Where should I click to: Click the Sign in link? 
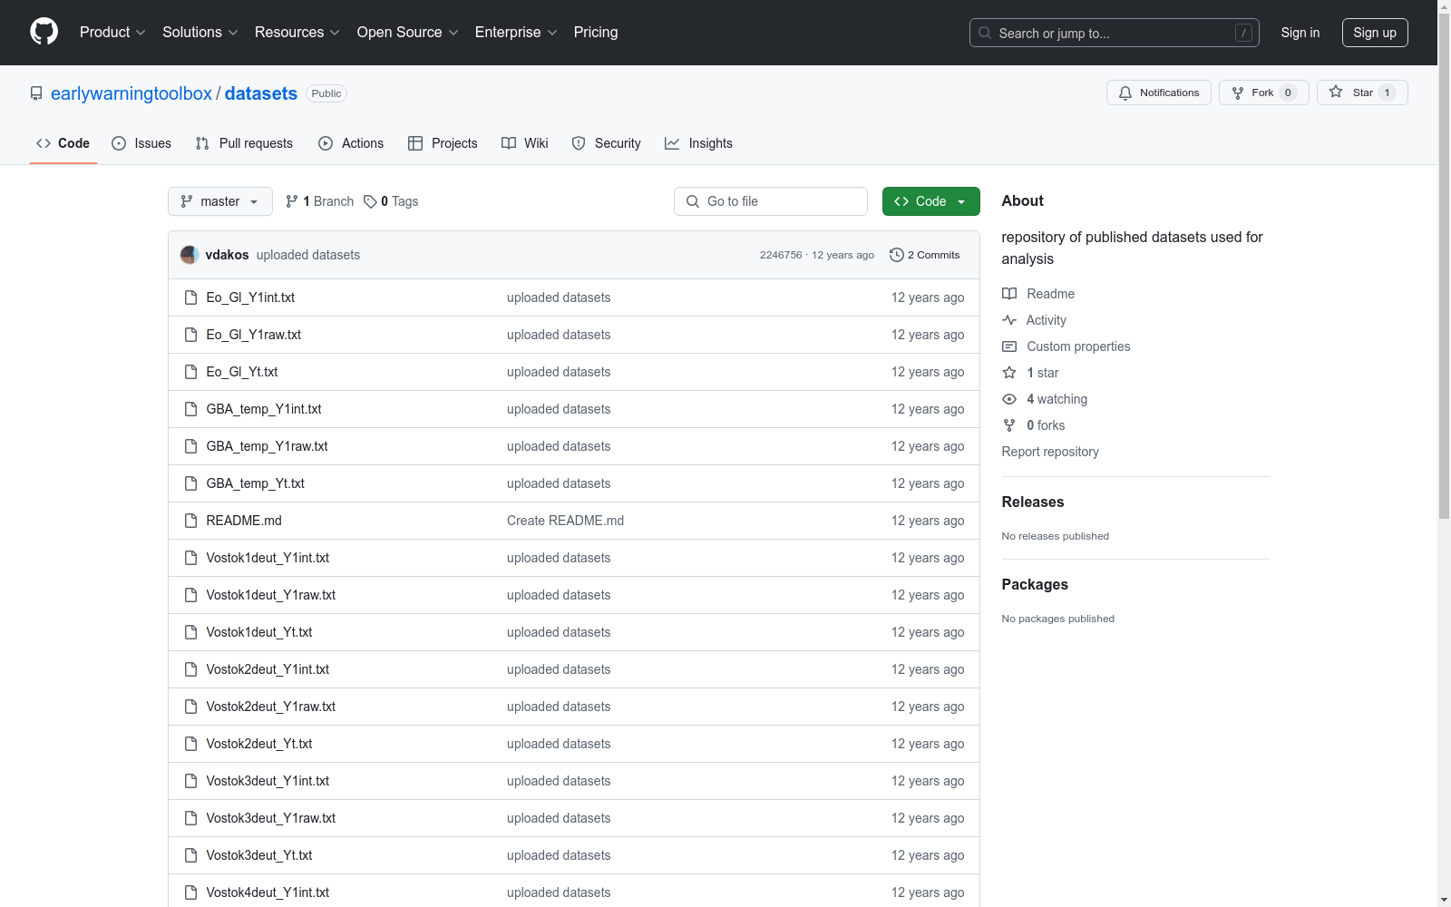(x=1300, y=33)
